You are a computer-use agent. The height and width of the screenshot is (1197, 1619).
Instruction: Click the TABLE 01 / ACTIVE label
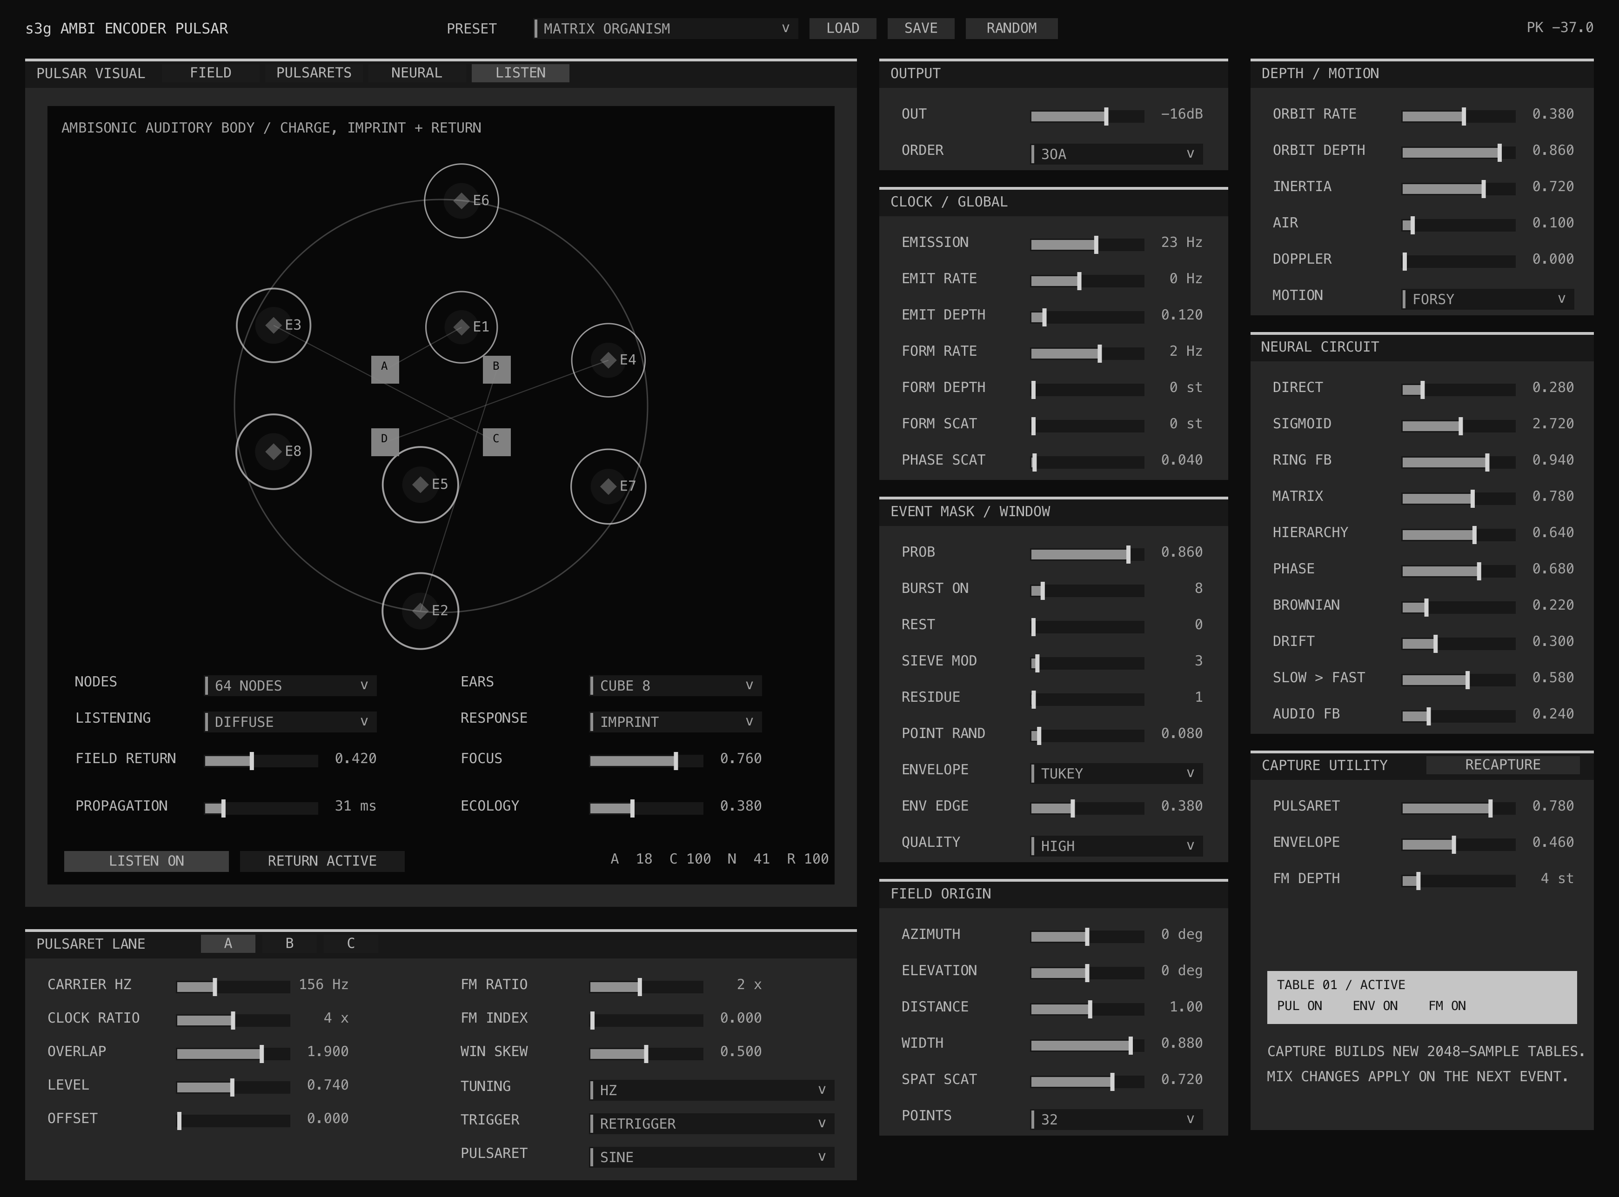point(1341,984)
